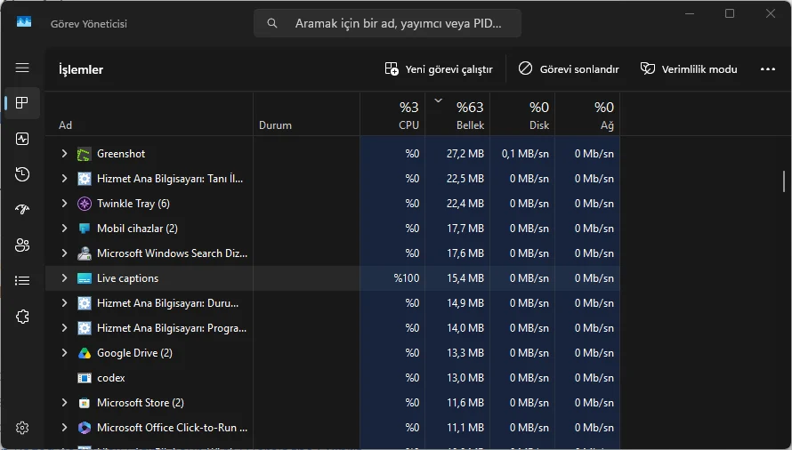Open Startup apps in the sidebar

(22, 210)
